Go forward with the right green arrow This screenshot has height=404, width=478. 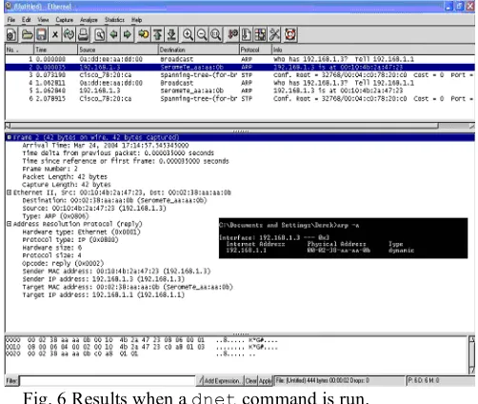(128, 34)
